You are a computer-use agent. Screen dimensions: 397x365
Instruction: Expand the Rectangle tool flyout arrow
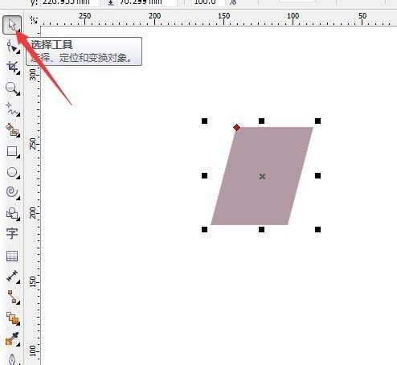(x=18, y=156)
